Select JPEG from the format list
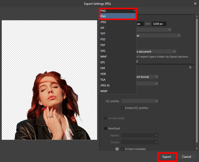 point(103,22)
